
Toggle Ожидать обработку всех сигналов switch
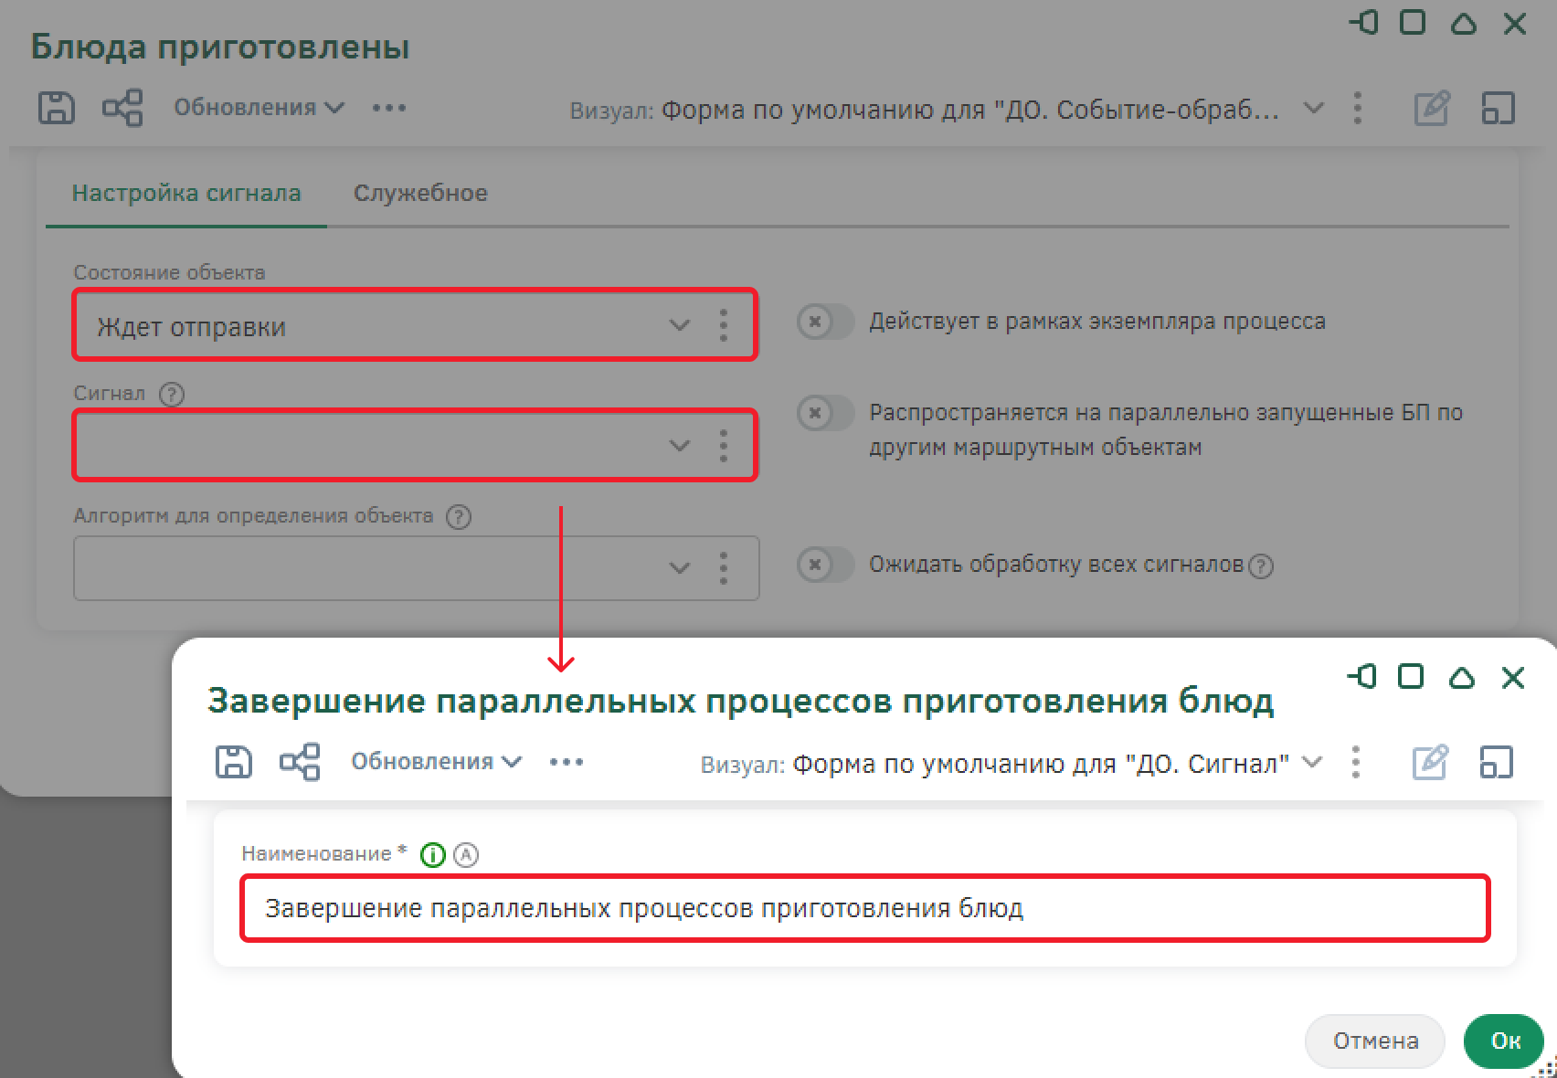(824, 565)
